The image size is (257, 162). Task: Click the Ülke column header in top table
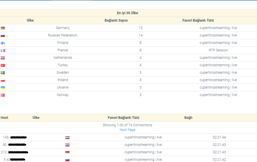click(30, 20)
